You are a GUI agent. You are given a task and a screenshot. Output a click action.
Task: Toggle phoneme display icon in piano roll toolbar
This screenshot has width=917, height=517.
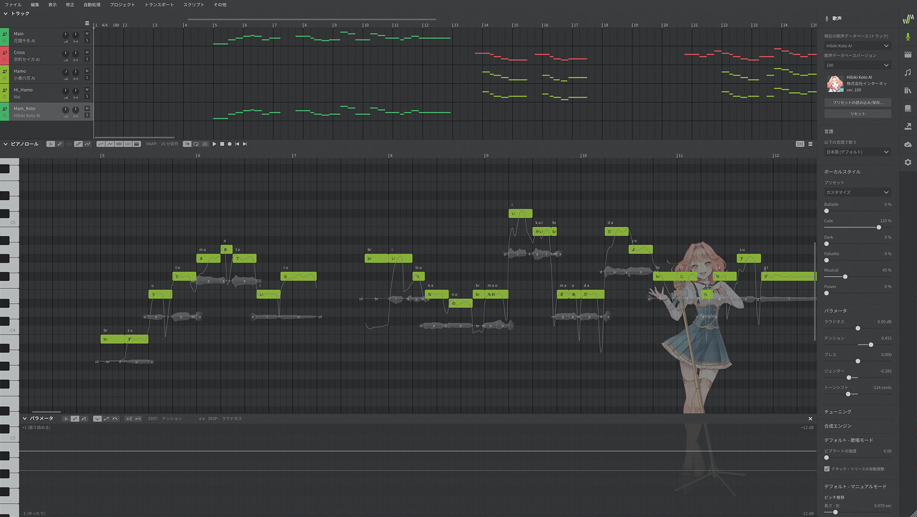point(128,144)
